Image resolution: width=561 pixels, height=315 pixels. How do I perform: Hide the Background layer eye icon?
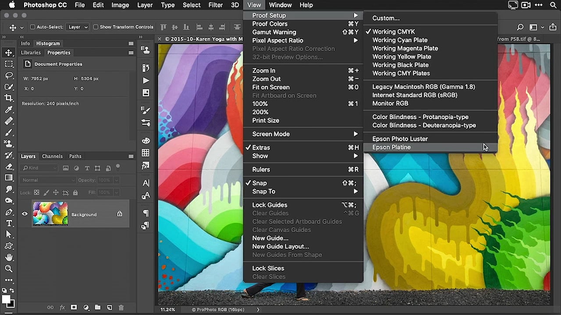[x=25, y=214]
